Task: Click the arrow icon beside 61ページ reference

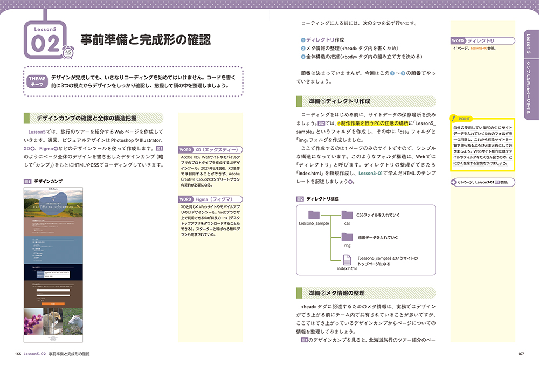Action: click(453, 182)
